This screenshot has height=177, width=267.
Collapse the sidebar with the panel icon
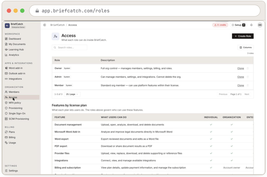45,25
